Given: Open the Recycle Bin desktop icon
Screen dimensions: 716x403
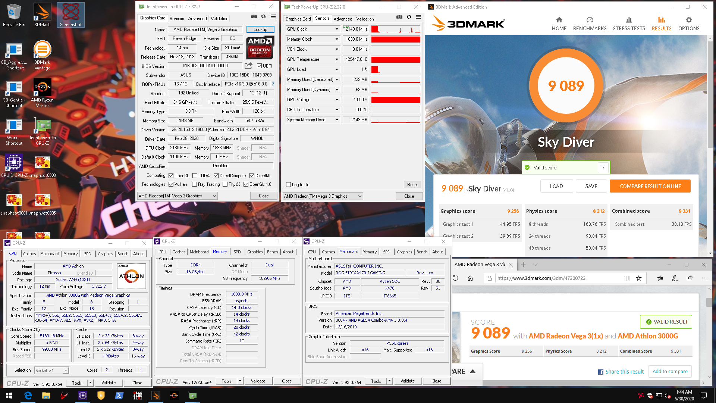Looking at the screenshot, I should (14, 15).
